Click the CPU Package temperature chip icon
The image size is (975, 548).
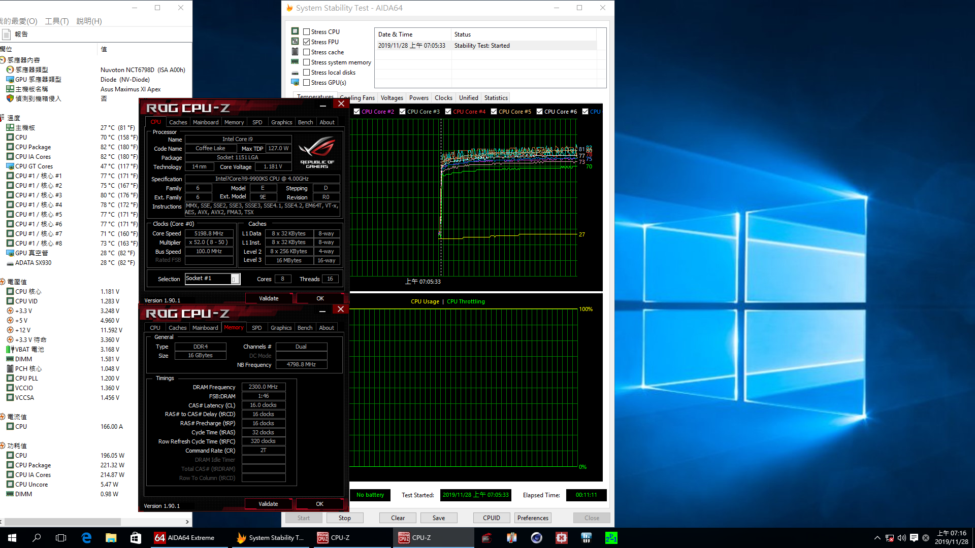pos(10,147)
